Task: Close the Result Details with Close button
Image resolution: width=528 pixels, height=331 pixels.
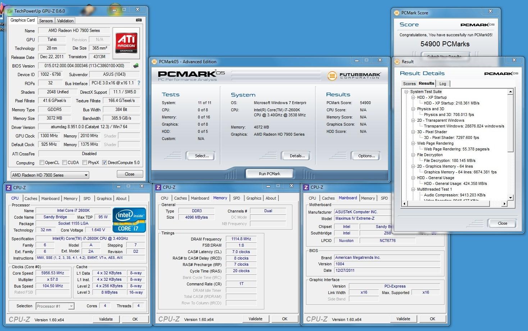Action: pyautogui.click(x=502, y=223)
